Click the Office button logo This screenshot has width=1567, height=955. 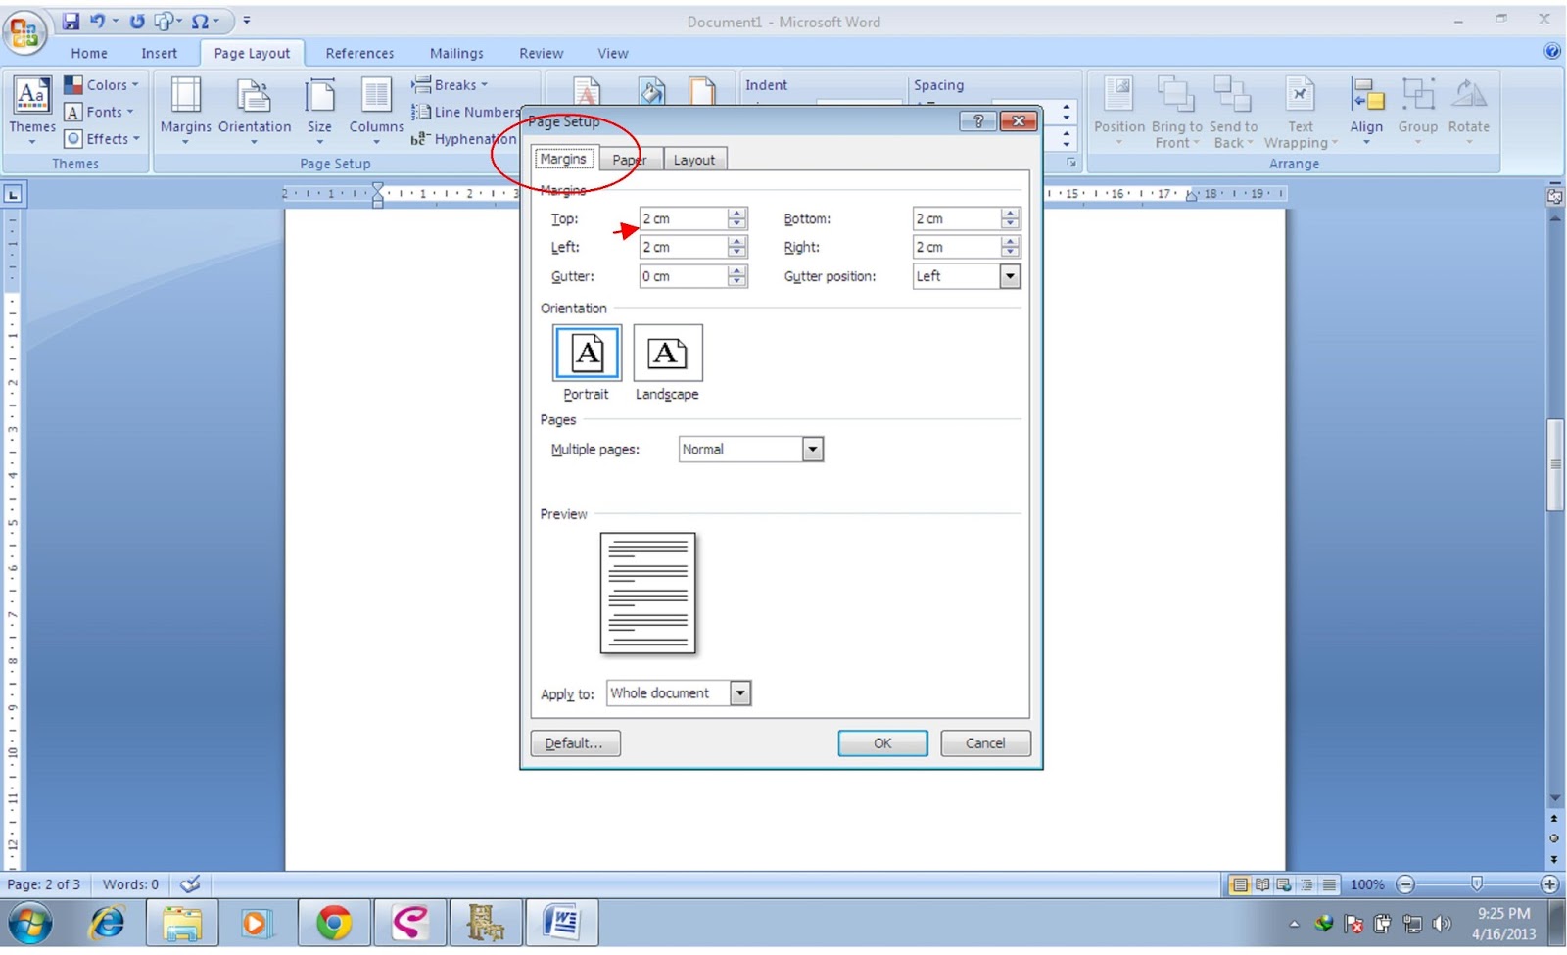(25, 31)
